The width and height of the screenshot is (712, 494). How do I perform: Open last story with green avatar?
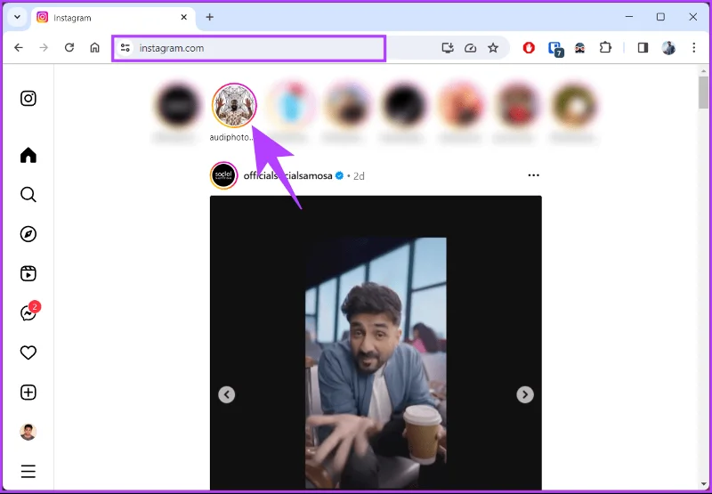[x=573, y=105]
